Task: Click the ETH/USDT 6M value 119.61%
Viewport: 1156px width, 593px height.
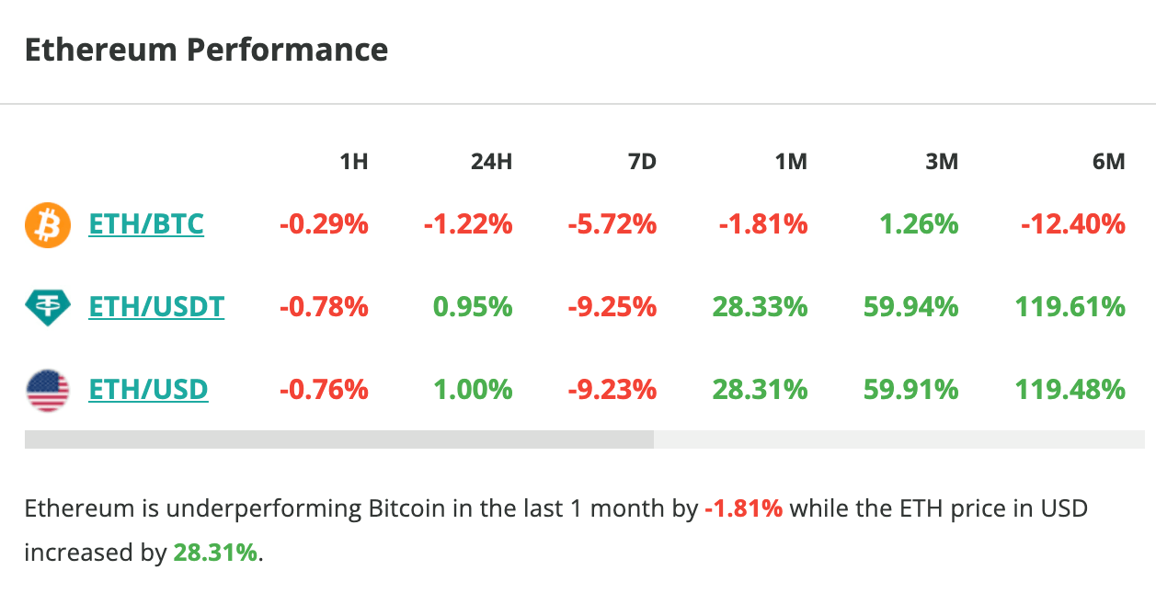Action: pyautogui.click(x=1070, y=306)
